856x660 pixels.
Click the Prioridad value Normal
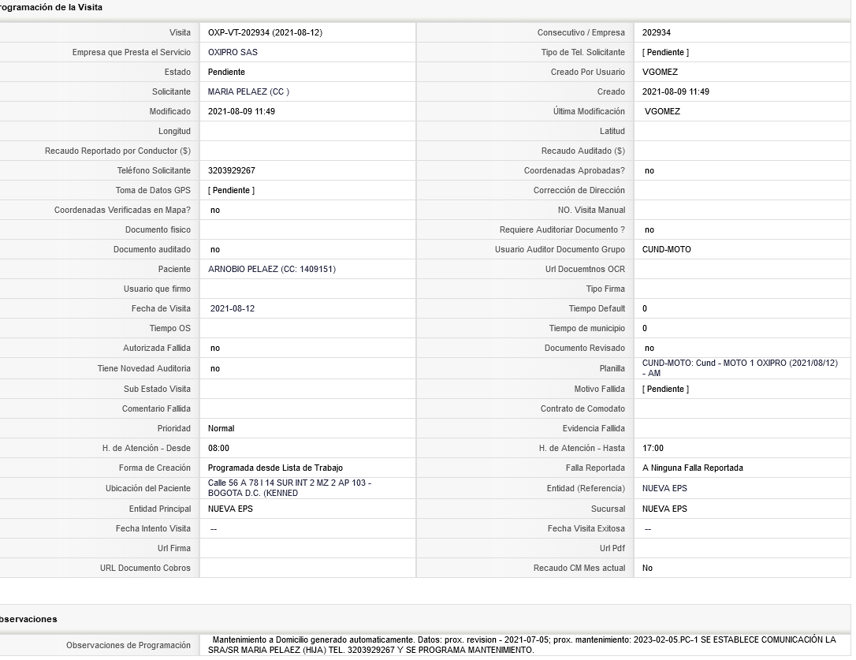click(221, 428)
